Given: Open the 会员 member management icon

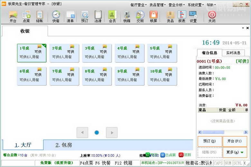Looking at the screenshot, I should (112, 16).
